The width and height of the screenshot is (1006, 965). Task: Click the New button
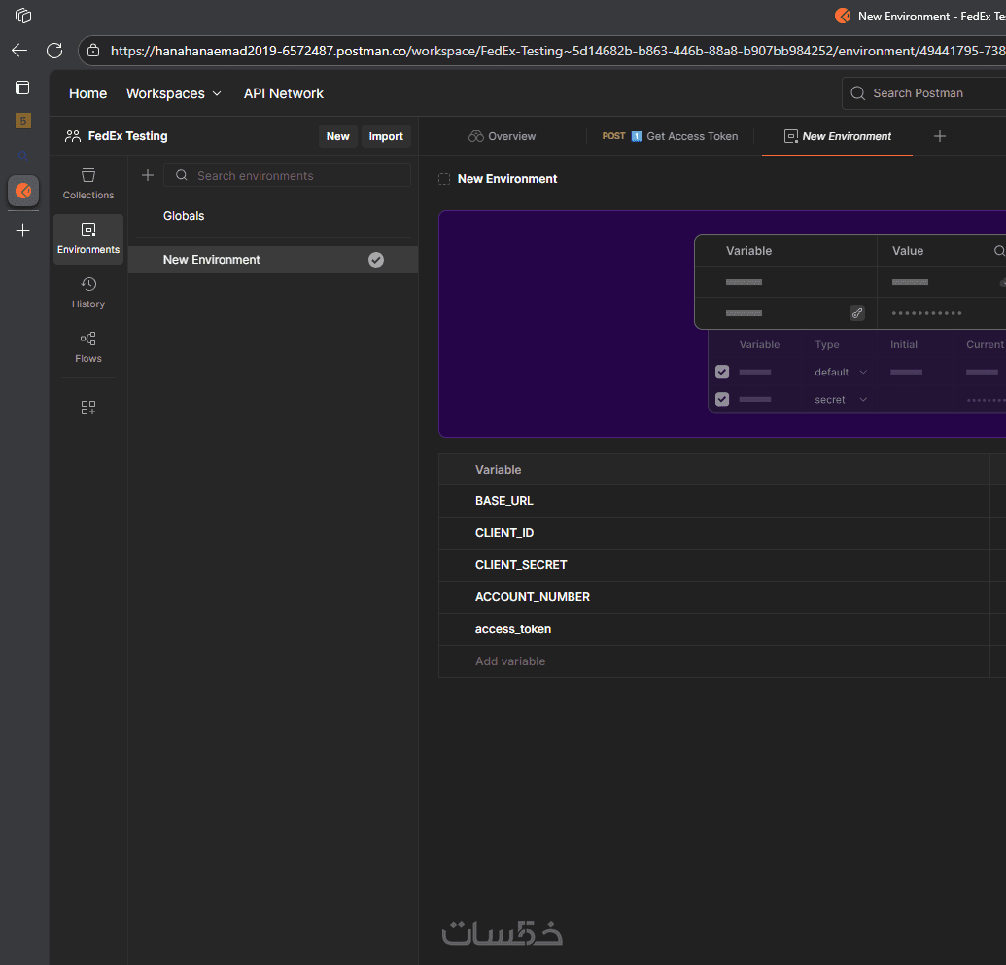pyautogui.click(x=337, y=136)
